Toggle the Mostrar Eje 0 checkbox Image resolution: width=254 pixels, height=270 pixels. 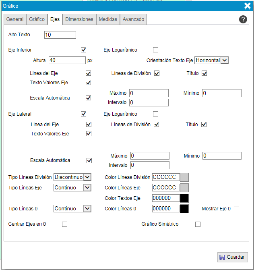click(x=236, y=209)
